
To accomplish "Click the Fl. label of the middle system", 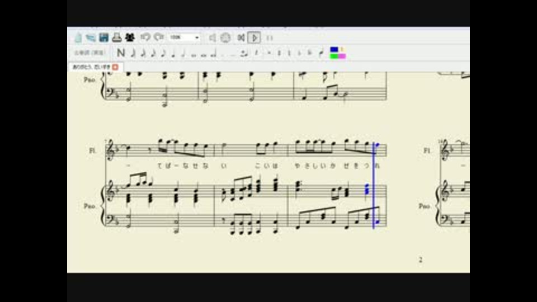I will [x=92, y=150].
